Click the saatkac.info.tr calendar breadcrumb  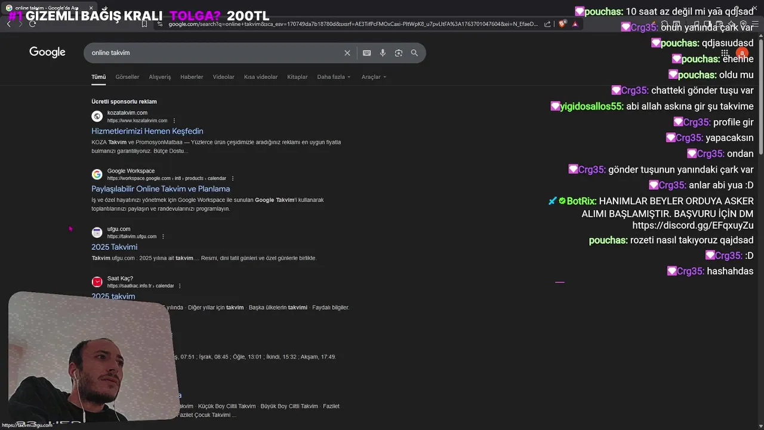click(140, 286)
